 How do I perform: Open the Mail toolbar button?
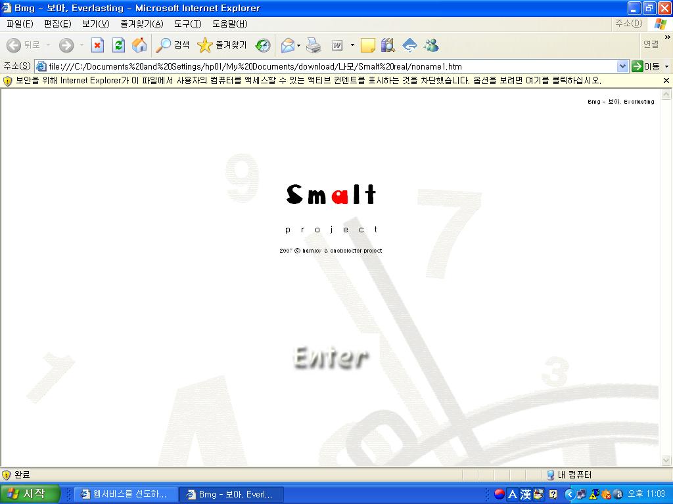point(287,45)
